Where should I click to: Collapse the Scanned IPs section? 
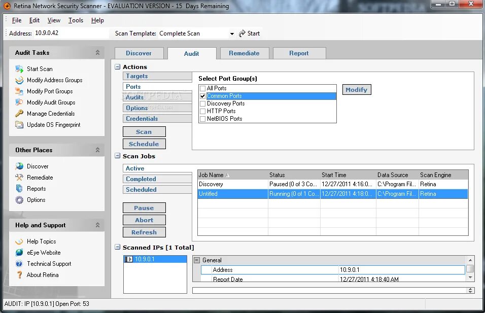(x=118, y=247)
